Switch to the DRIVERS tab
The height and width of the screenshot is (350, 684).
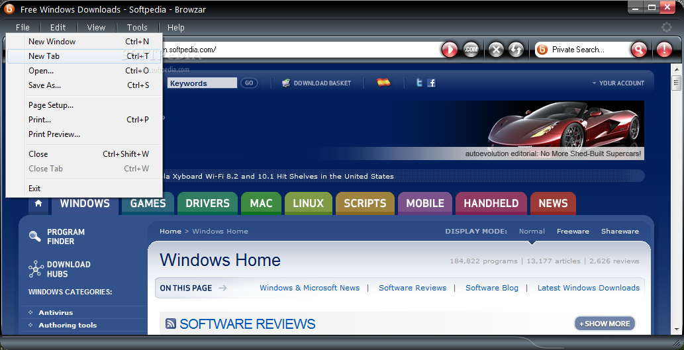coord(207,203)
